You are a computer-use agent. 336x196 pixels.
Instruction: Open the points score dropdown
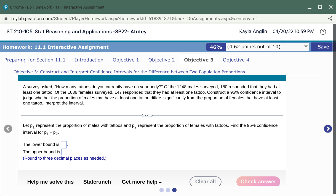305,47
